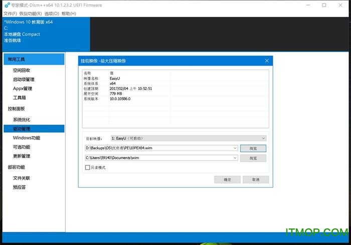Select the 系统体系 x64 row
This screenshot has height=245, width=351.
[x=175, y=83]
